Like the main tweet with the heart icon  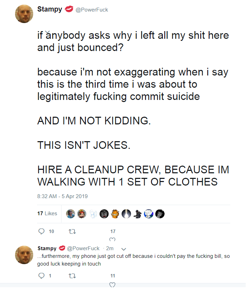[112, 239]
